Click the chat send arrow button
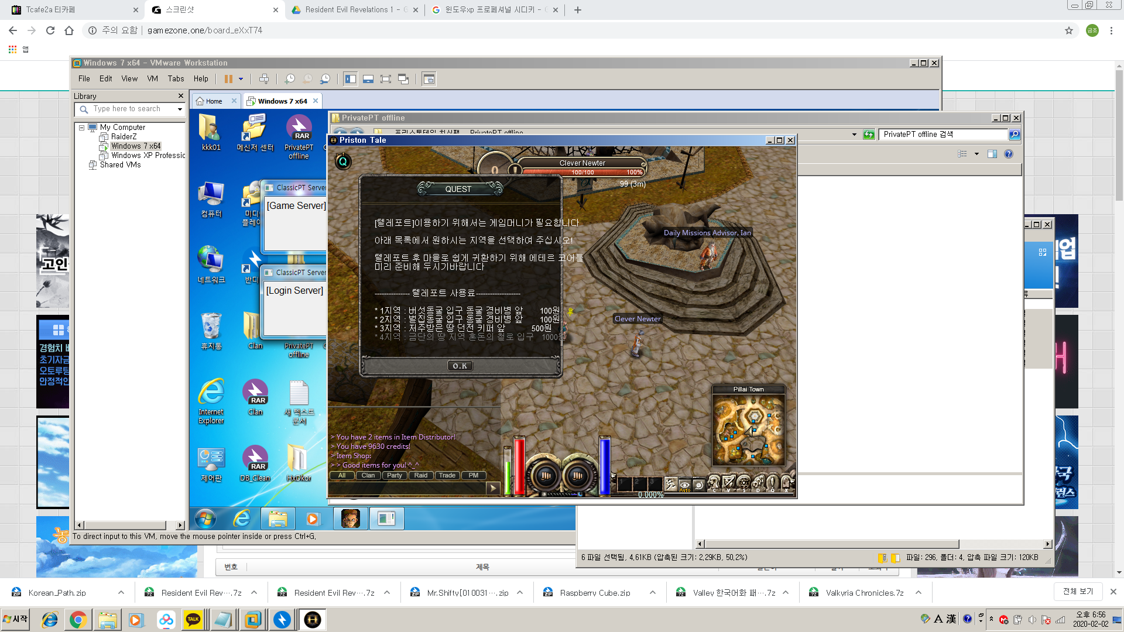 (x=493, y=488)
